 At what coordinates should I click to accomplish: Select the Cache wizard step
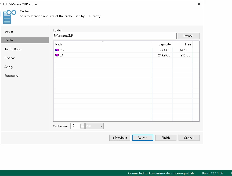(25, 40)
